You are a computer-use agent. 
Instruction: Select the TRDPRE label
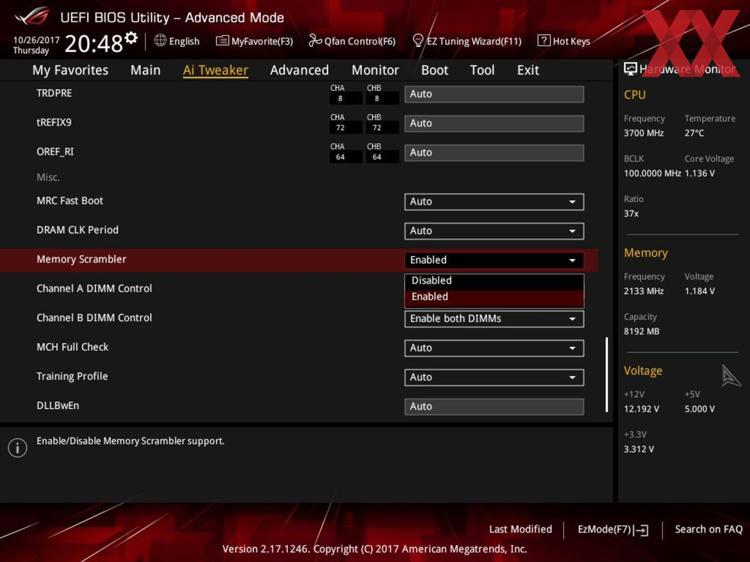click(x=54, y=93)
